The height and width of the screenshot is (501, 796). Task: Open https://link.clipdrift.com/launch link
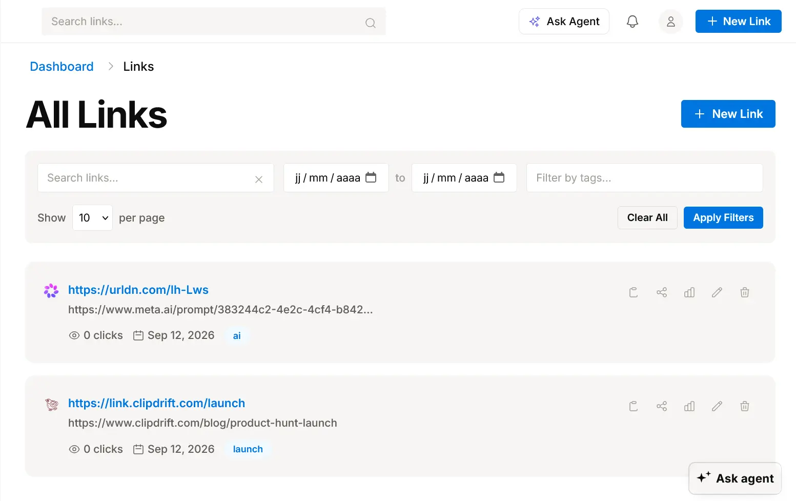click(156, 403)
